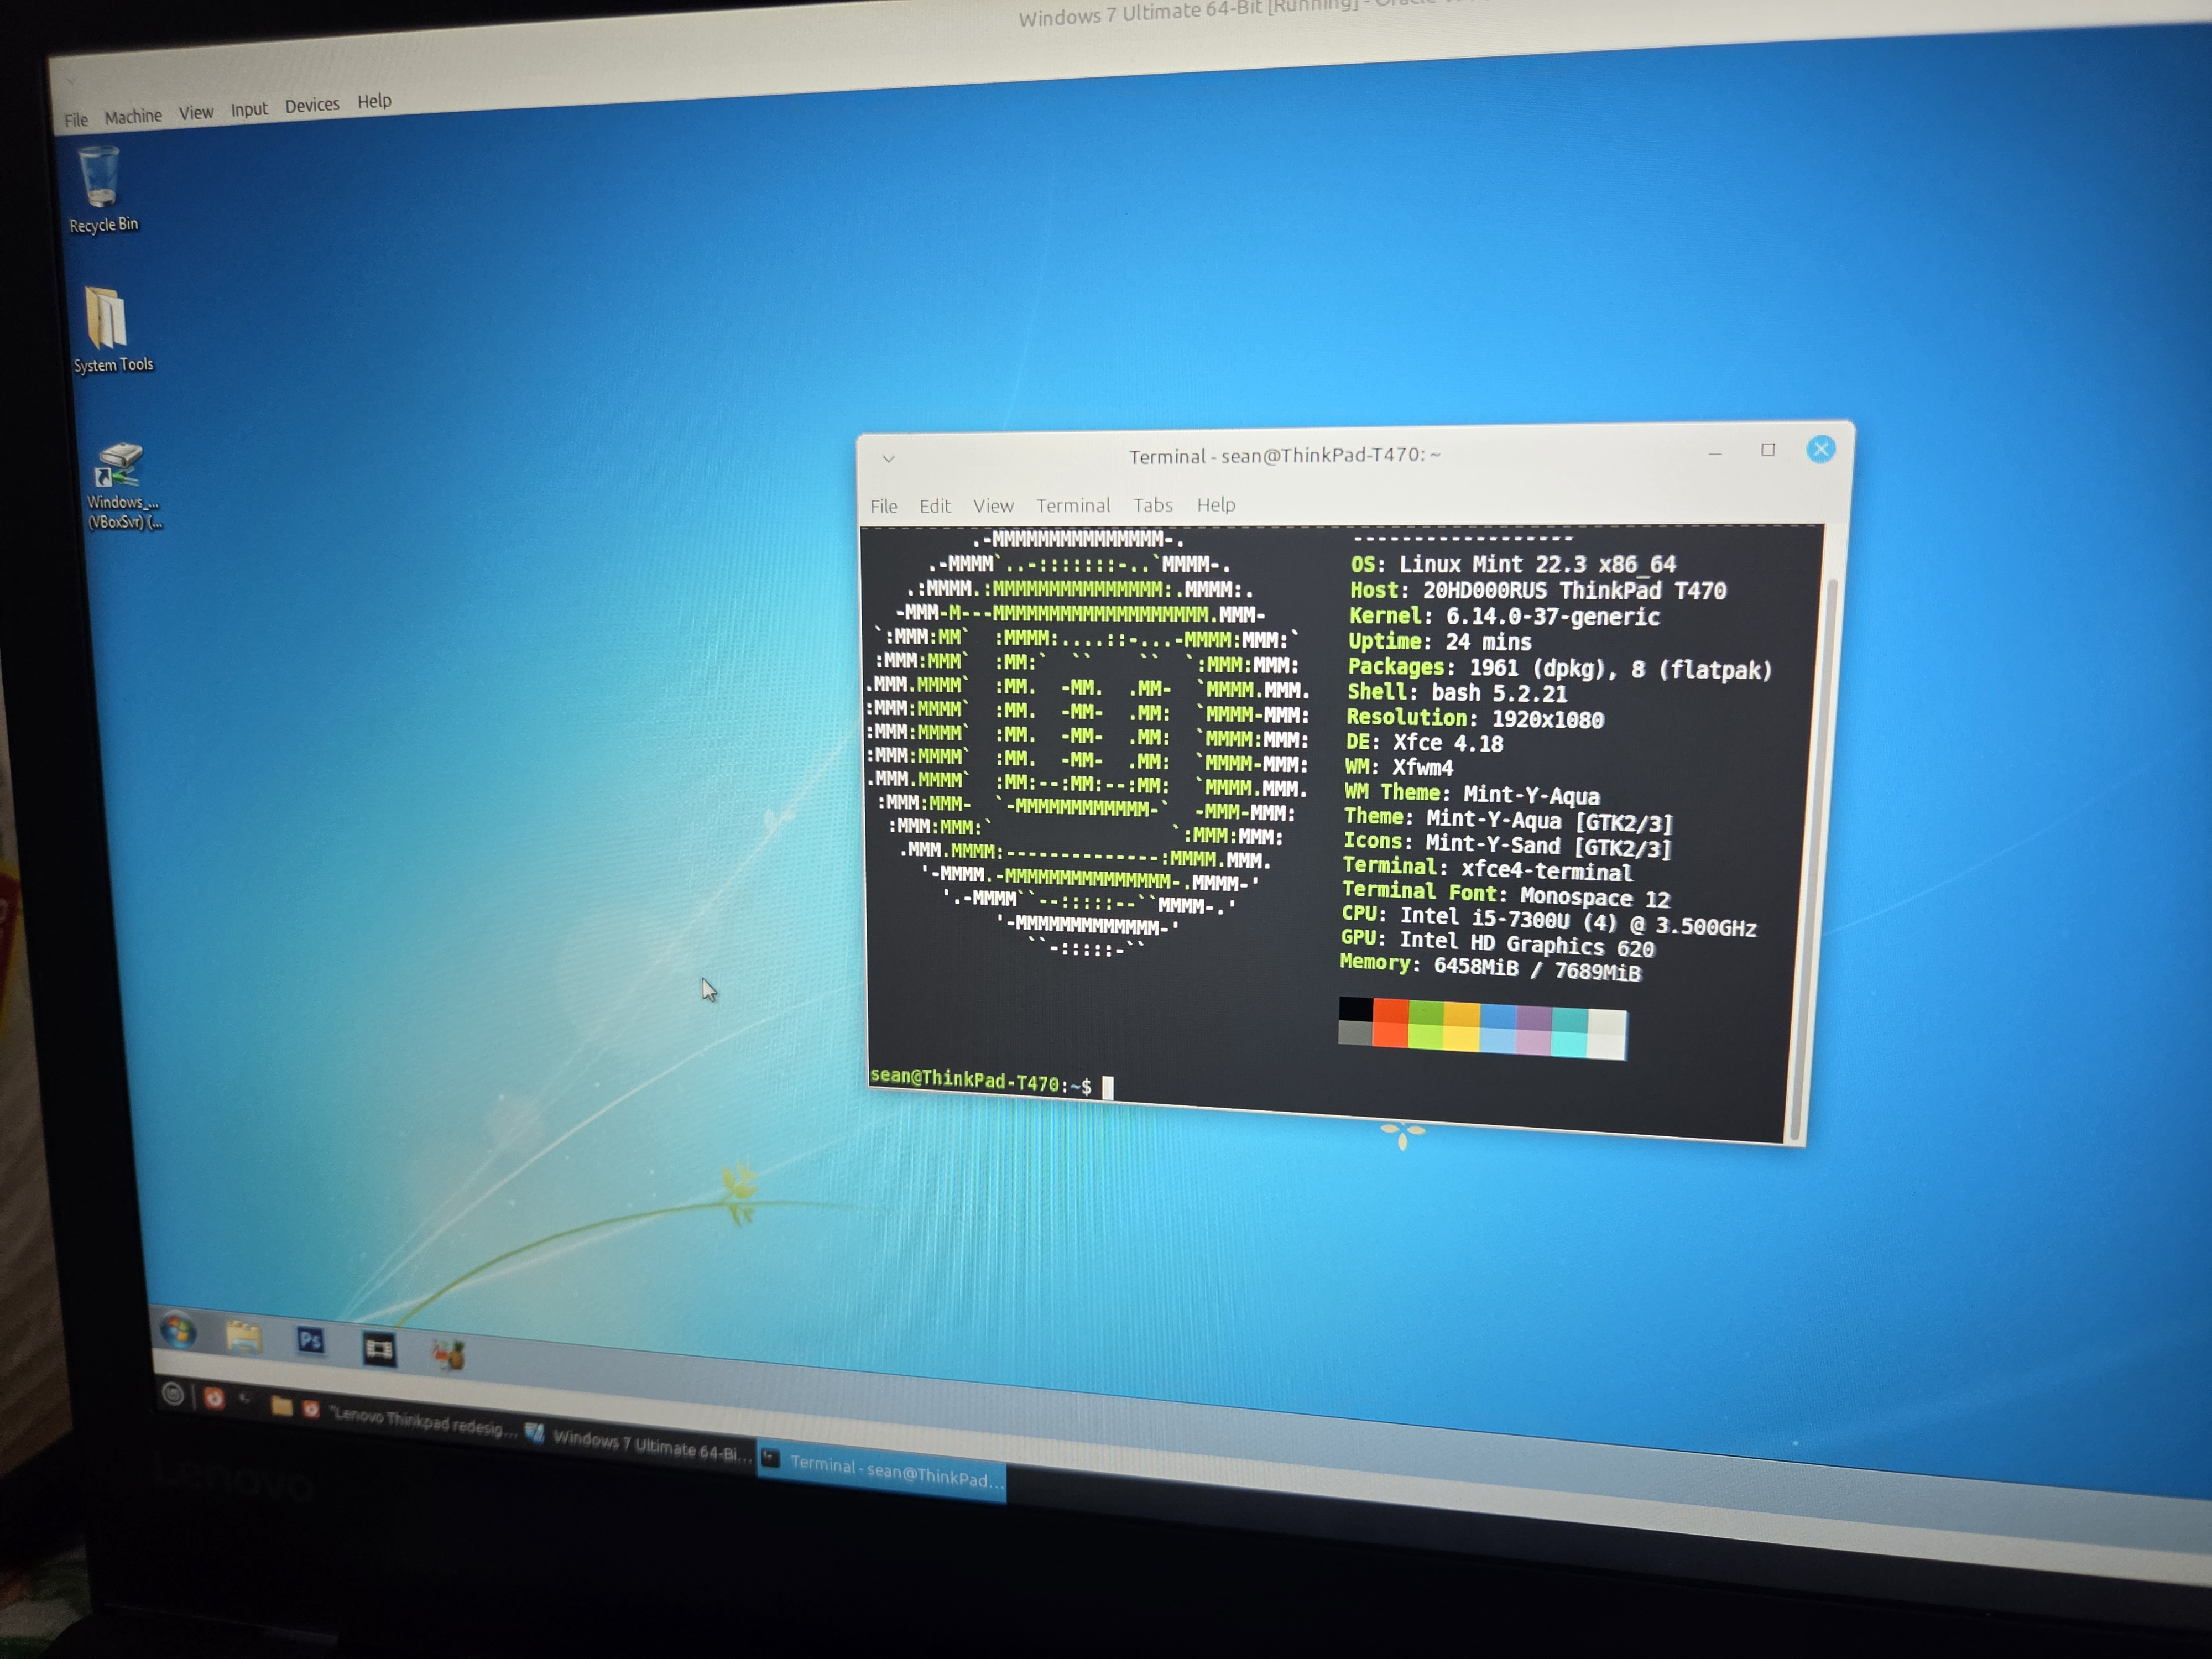Image resolution: width=2212 pixels, height=1659 pixels.
Task: Click the 'Theme: Mint-Y-Aqua [GTK2/3]' line
Action: [x=1508, y=820]
